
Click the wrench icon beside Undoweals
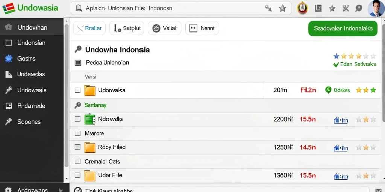(9, 90)
